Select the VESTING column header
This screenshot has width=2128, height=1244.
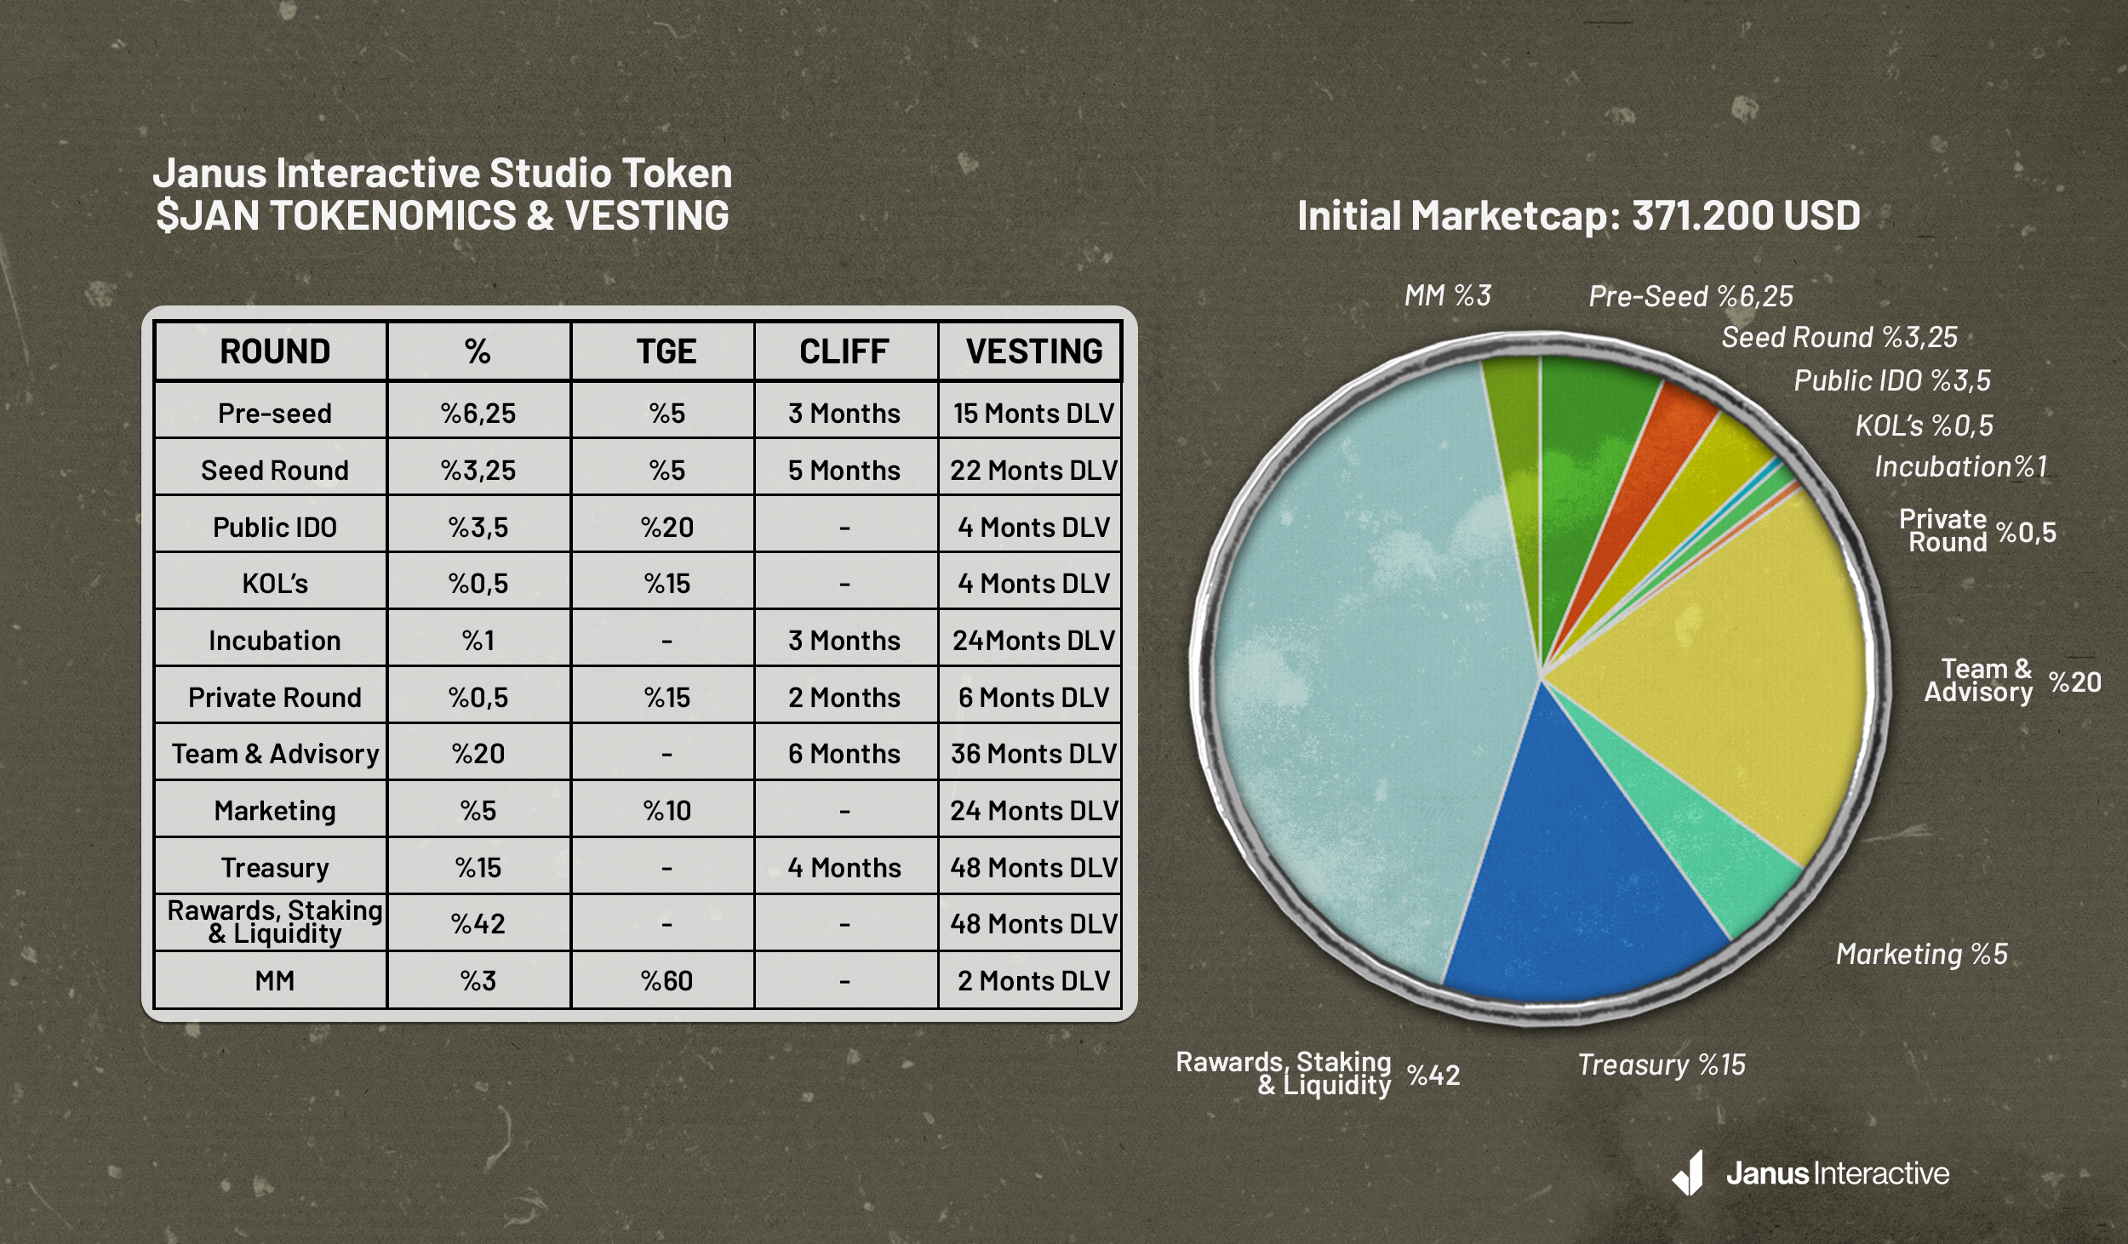(x=1030, y=351)
